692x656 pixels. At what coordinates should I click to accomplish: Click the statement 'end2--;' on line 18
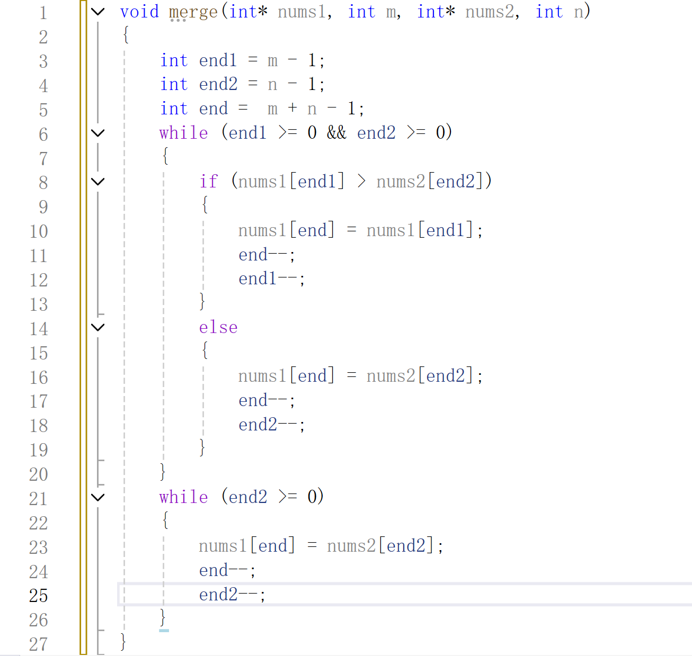point(272,425)
